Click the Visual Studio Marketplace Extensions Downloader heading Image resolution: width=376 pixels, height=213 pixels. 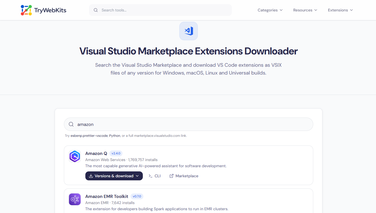[189, 51]
